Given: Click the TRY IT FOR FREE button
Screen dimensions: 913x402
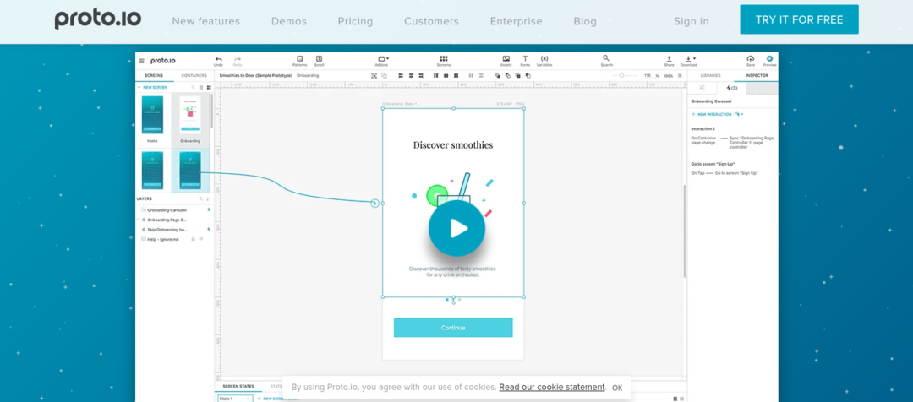Looking at the screenshot, I should (x=799, y=19).
